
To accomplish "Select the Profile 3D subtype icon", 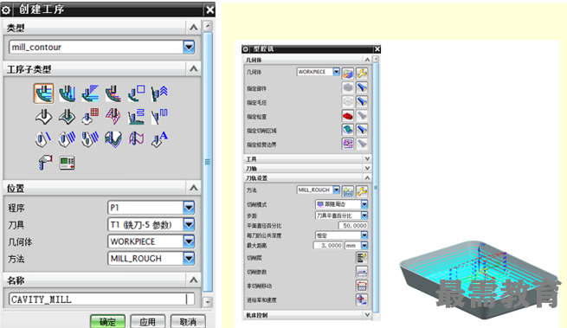I will pos(136,139).
